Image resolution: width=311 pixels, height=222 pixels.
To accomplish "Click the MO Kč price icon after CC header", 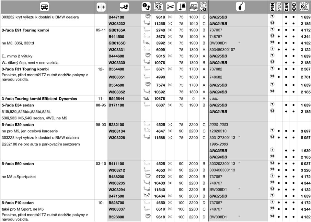I will tap(304, 7).
